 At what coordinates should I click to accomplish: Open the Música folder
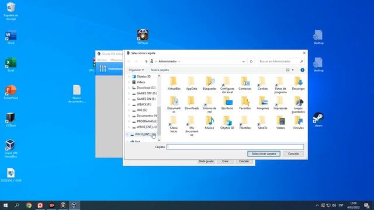coord(209,123)
